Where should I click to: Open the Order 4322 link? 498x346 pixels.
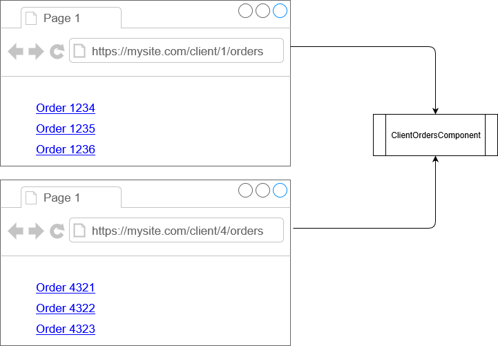[x=66, y=308]
